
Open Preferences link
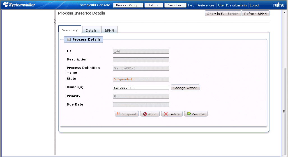click(x=206, y=5)
